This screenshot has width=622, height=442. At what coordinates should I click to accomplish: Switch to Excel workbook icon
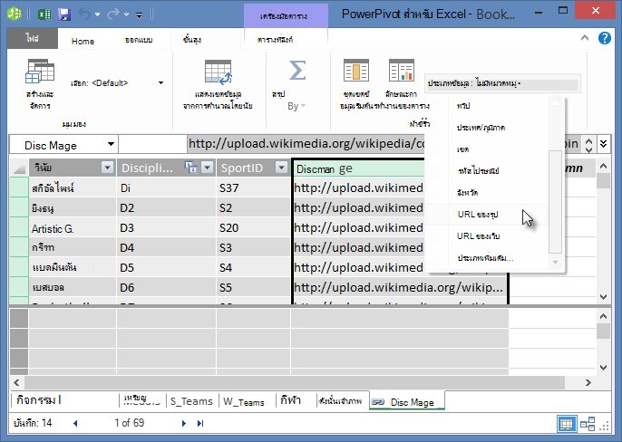tap(44, 14)
